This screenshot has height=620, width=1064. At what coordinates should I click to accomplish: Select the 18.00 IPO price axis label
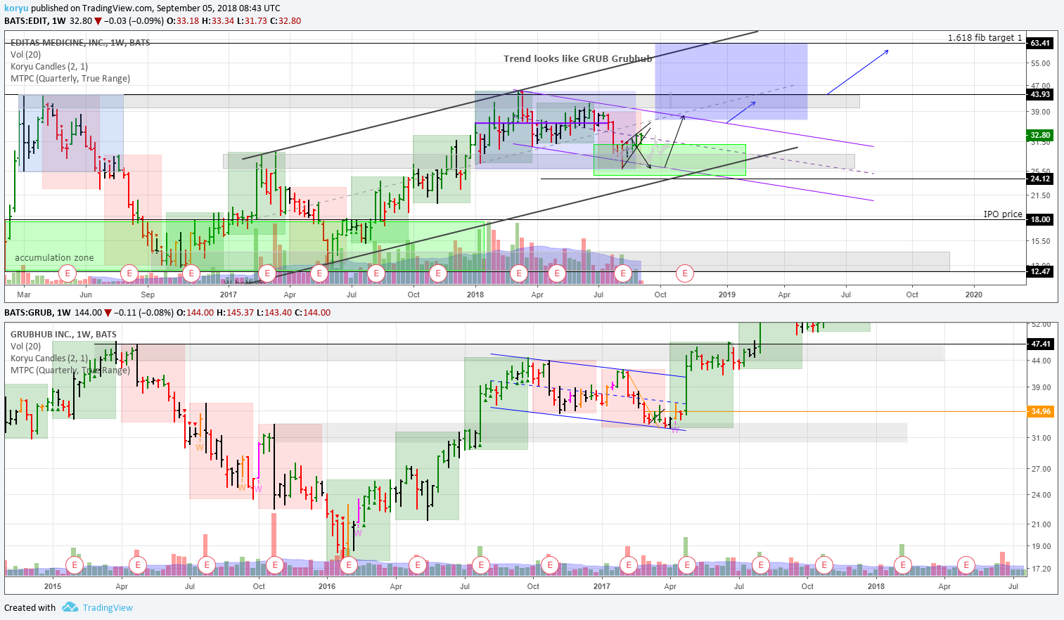pos(1040,219)
